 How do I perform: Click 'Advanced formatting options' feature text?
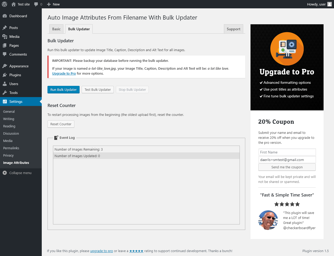coord(287,82)
